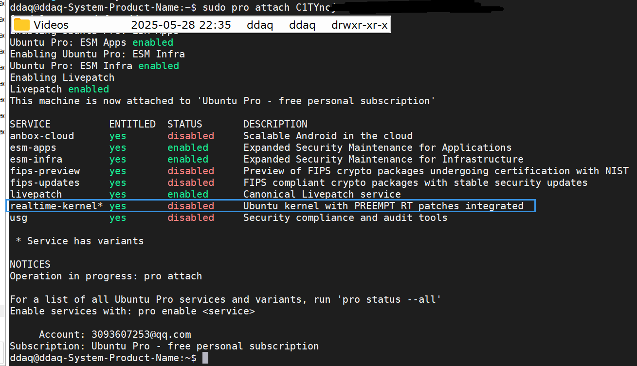
Task: Click the usg service name
Action: [x=18, y=218]
